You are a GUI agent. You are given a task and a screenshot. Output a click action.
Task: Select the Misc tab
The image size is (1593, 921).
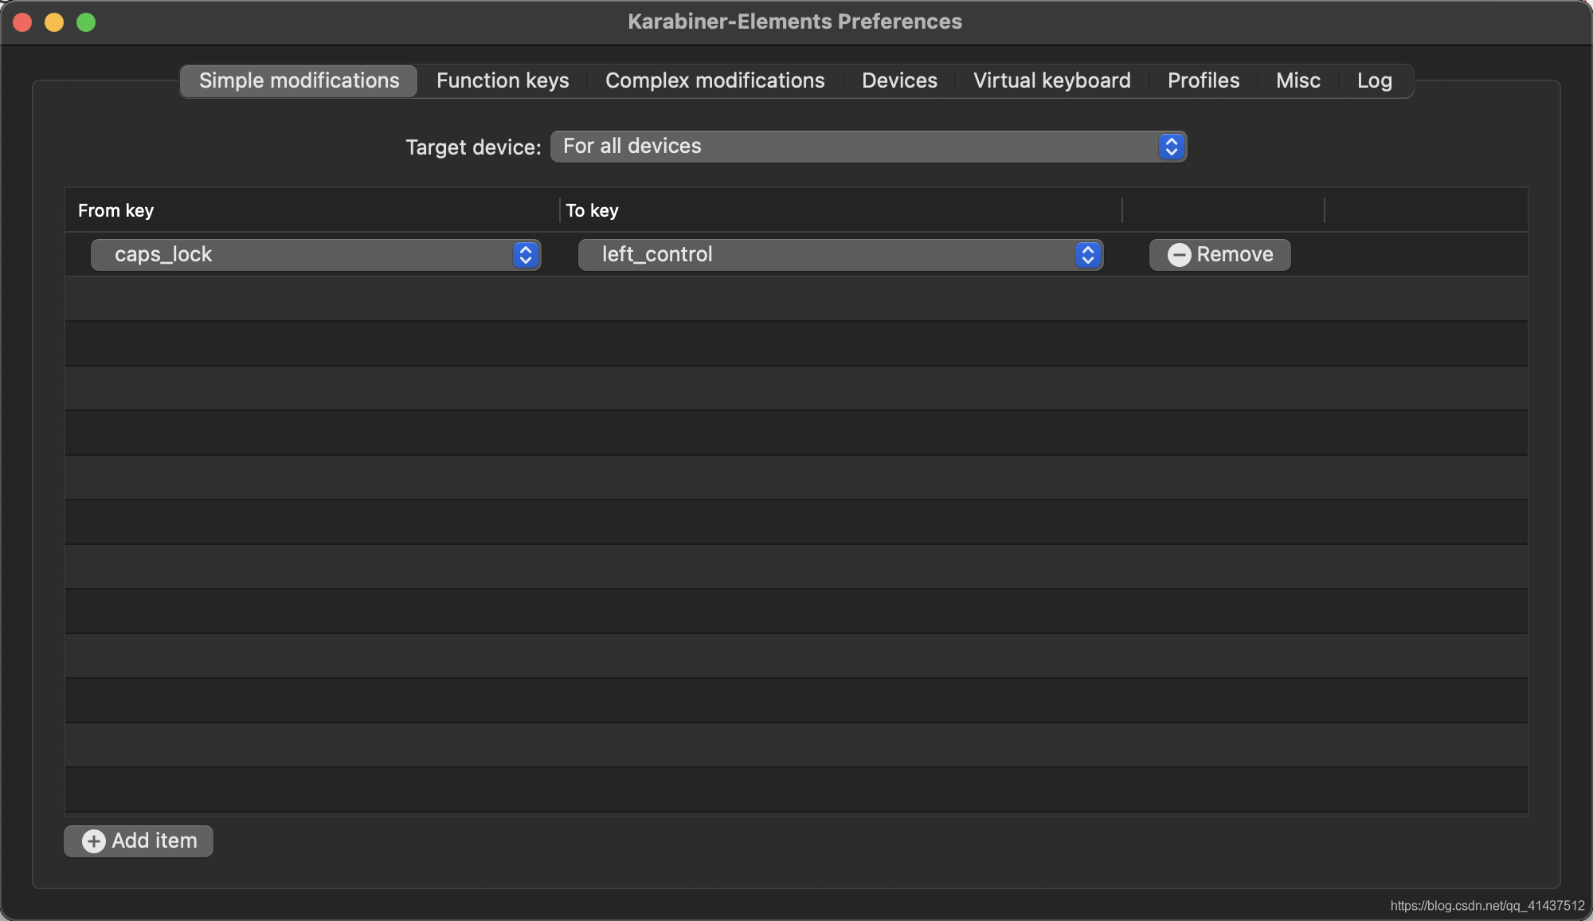click(x=1297, y=80)
